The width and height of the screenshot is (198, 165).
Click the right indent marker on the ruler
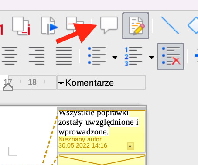click(8, 87)
